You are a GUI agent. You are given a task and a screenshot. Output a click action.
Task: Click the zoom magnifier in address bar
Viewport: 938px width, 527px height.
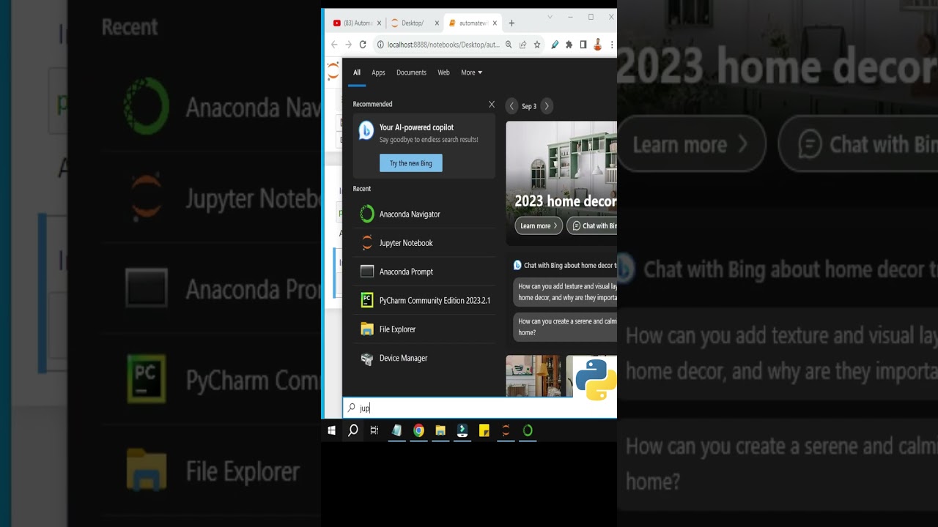(x=509, y=45)
